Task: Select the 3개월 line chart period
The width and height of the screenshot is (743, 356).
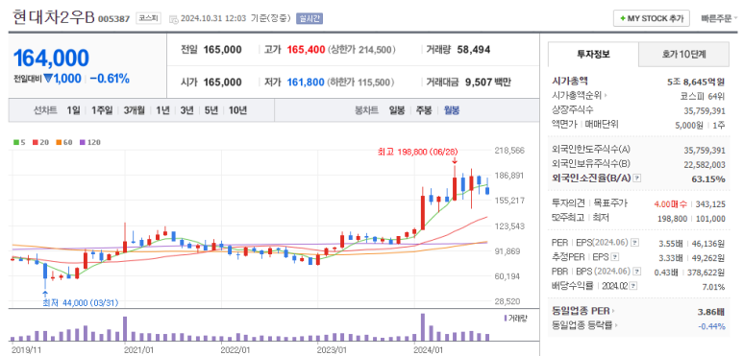Action: pos(135,110)
